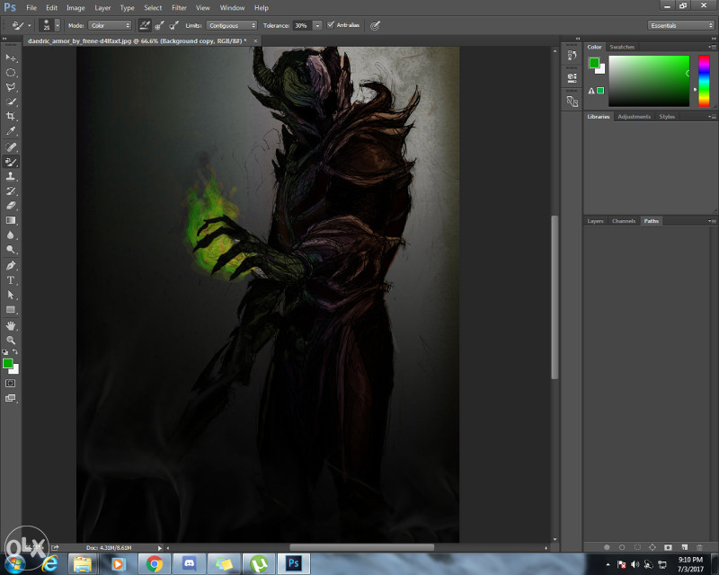719x575 pixels.
Task: Select the Path Selection tool
Action: click(x=11, y=295)
